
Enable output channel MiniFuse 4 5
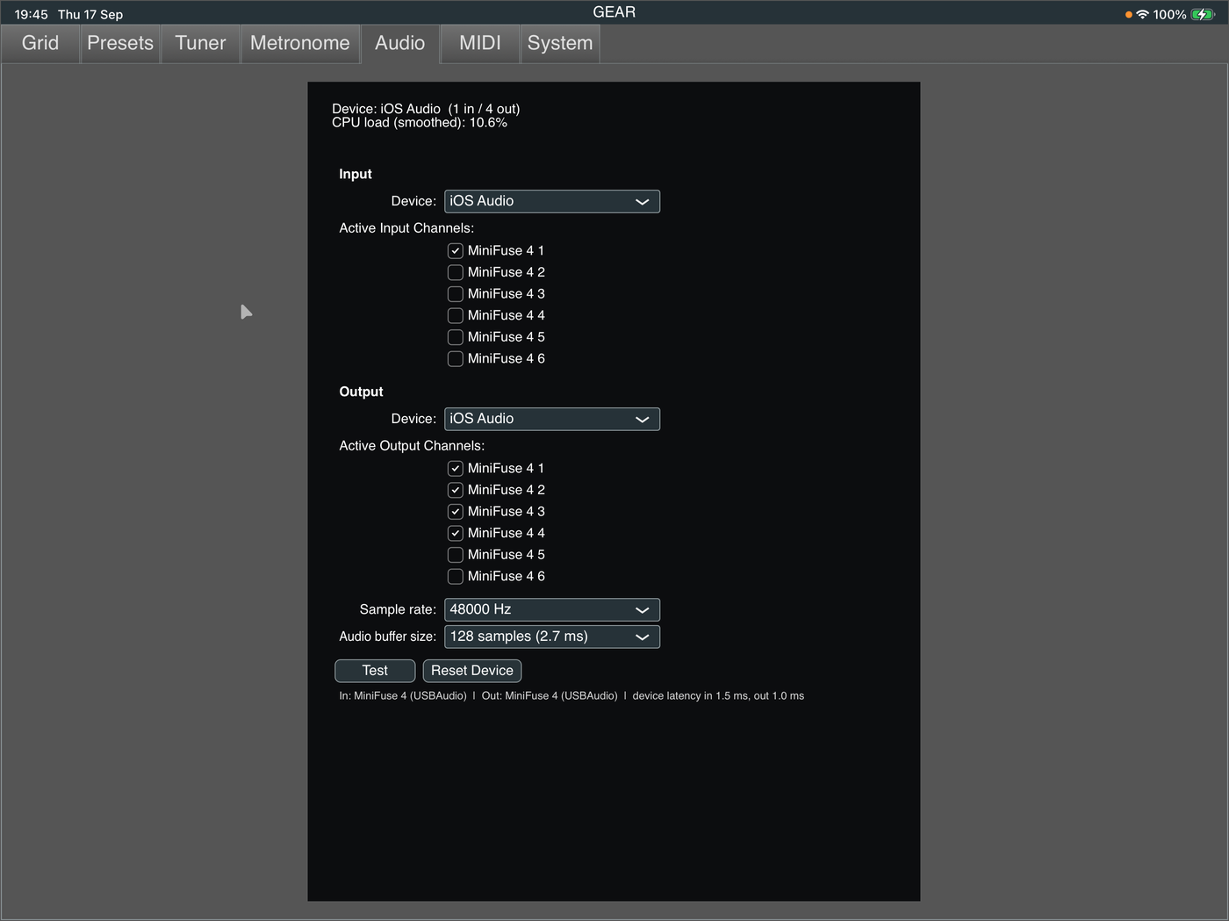pos(456,555)
